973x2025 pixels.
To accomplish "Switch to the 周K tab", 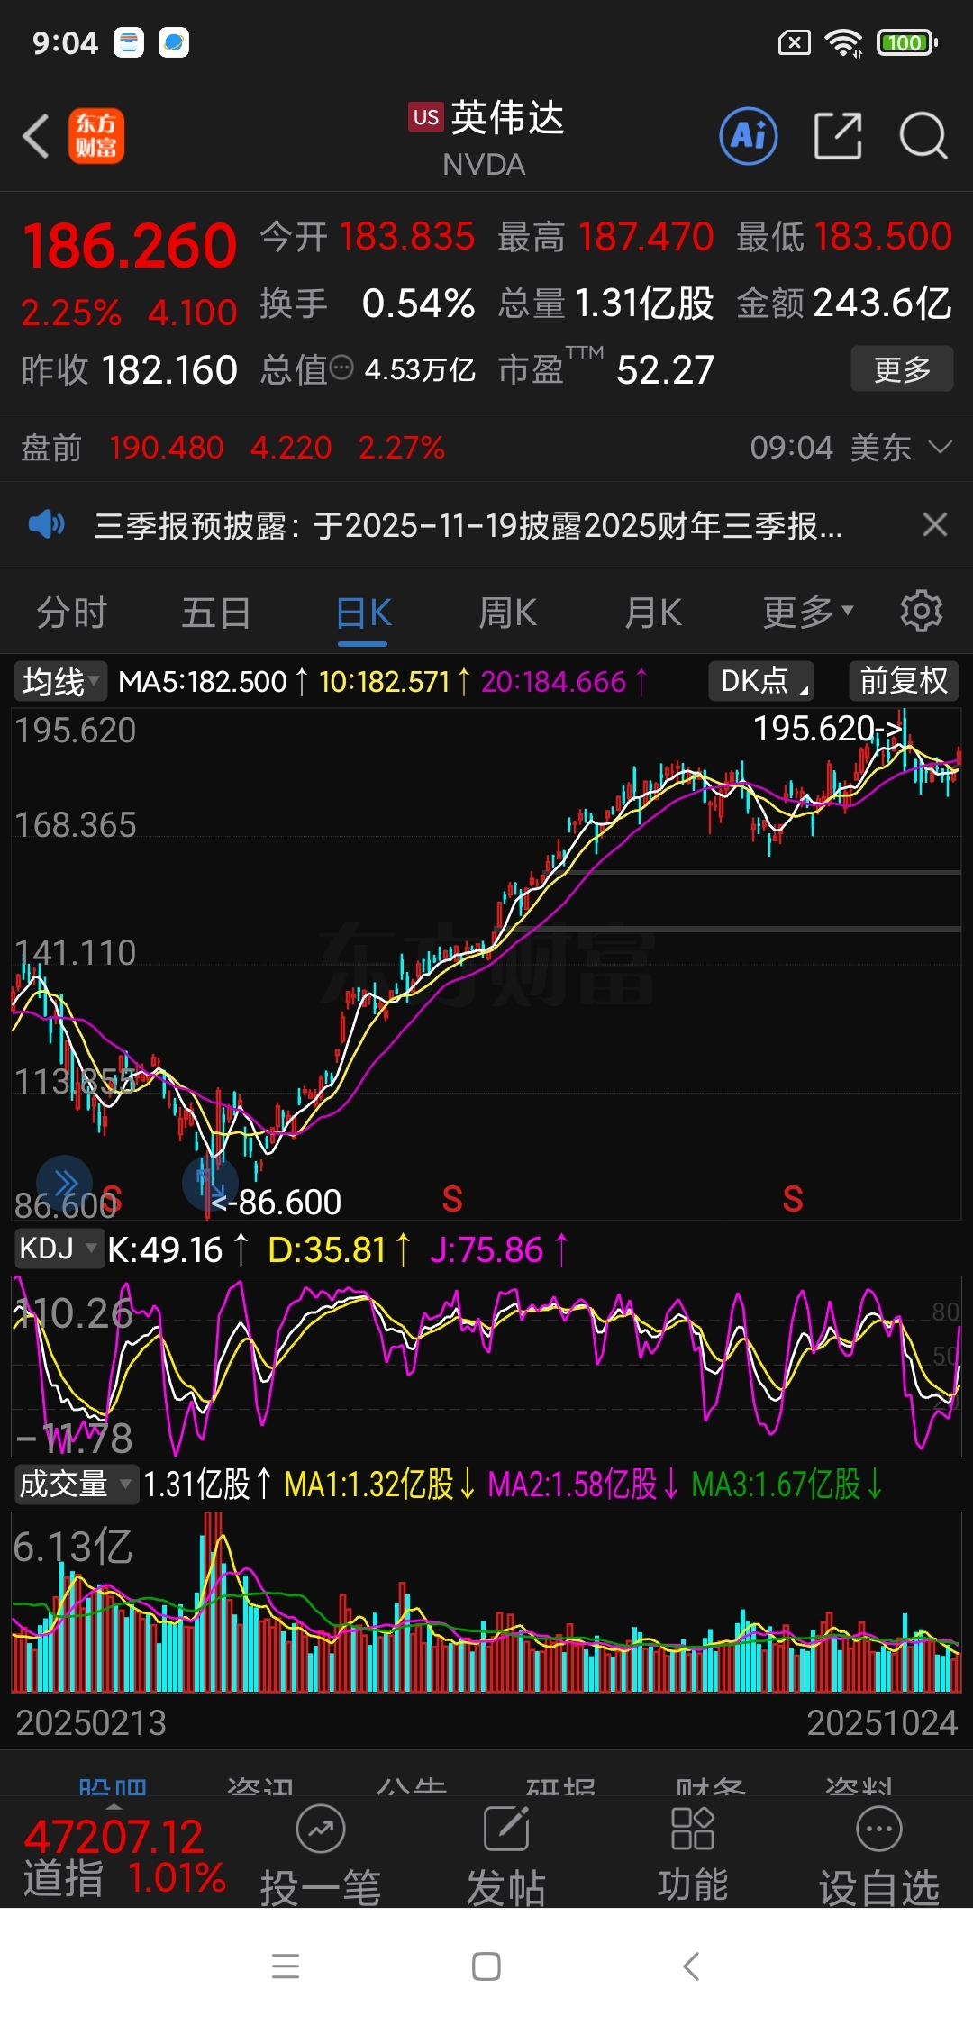I will pyautogui.click(x=507, y=613).
